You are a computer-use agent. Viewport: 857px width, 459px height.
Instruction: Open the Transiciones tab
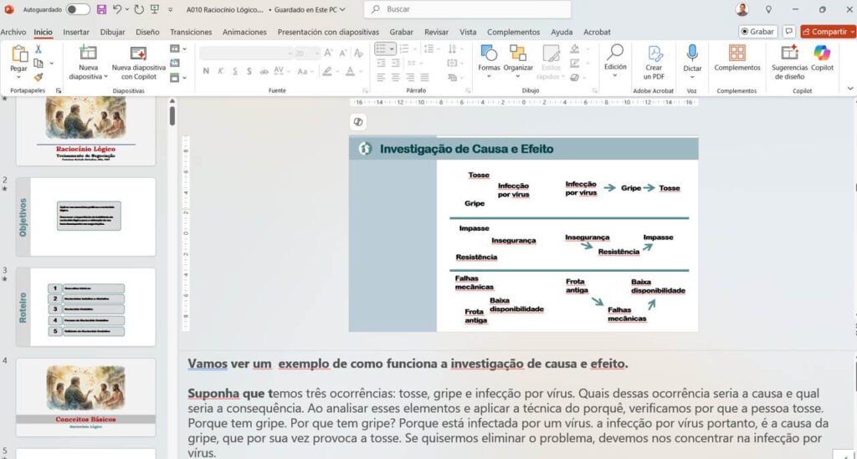point(191,33)
